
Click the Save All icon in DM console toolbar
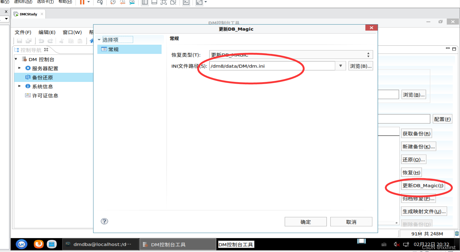click(x=28, y=41)
